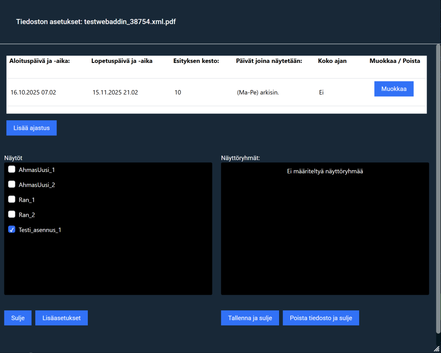The height and width of the screenshot is (353, 441).
Task: Select the start date cell 16.10.2025 07.02
Action: (34, 92)
